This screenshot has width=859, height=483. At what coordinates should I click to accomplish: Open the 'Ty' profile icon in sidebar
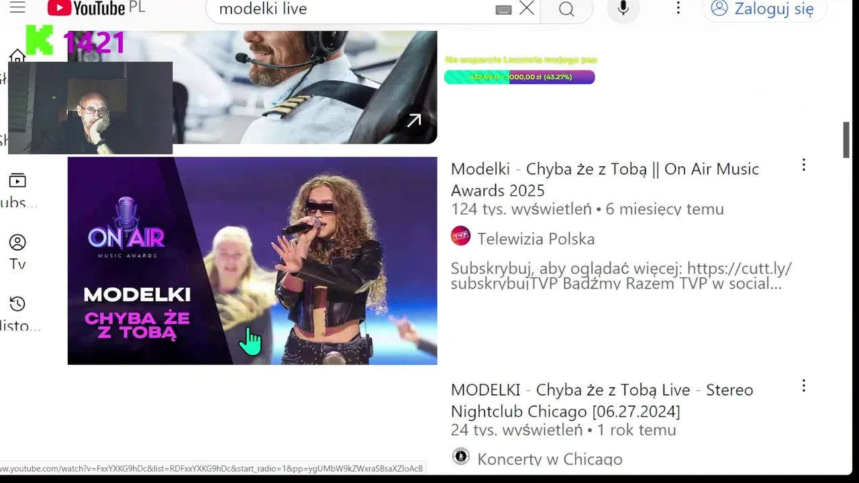click(17, 242)
